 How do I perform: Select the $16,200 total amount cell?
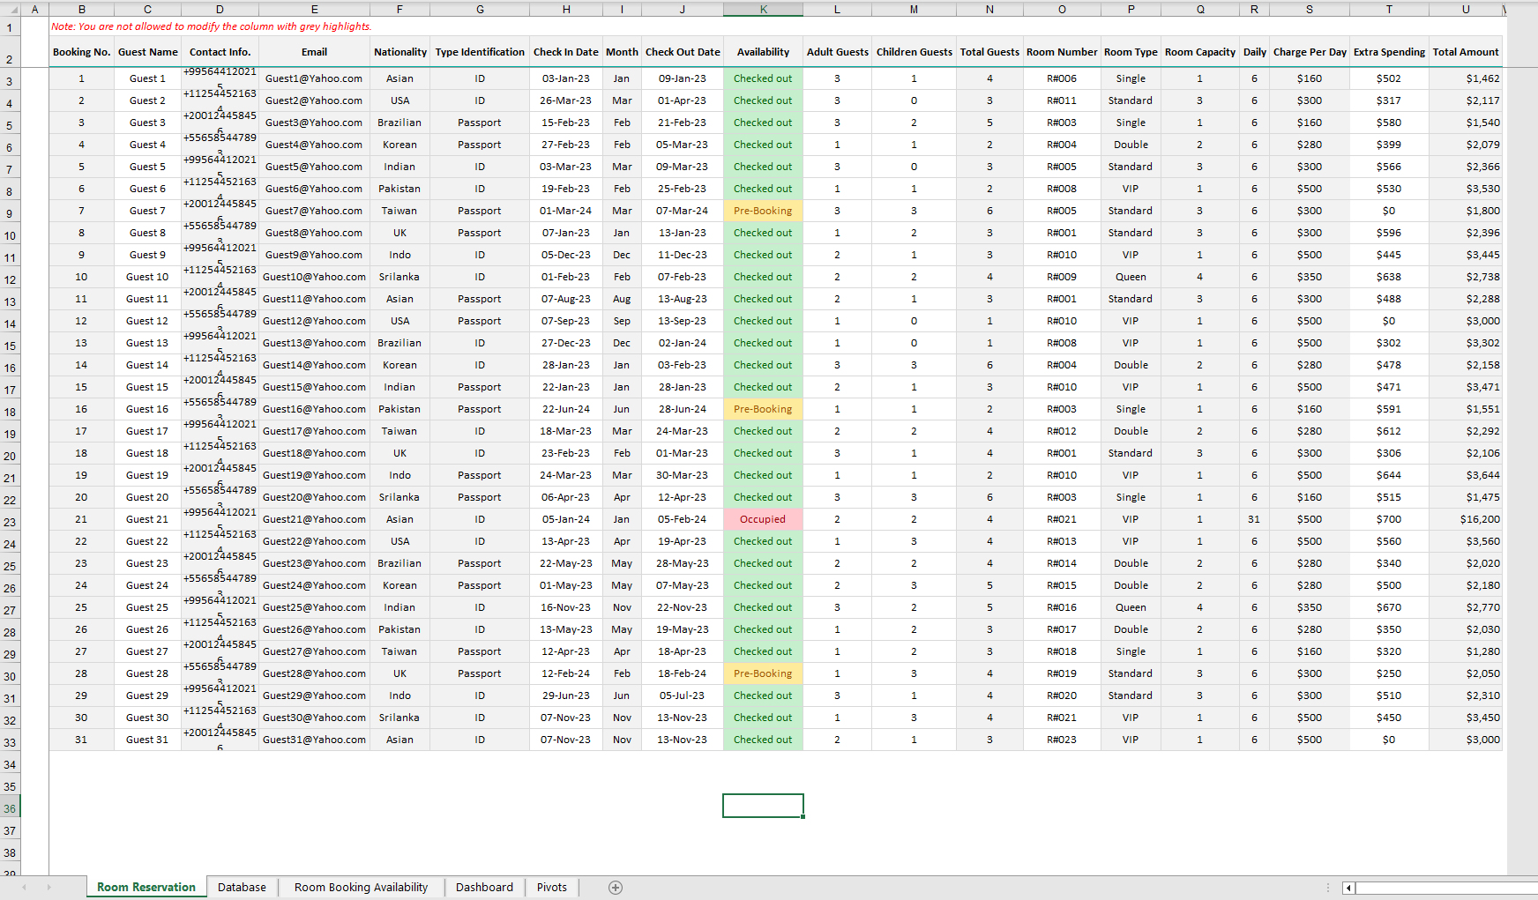[x=1466, y=519]
